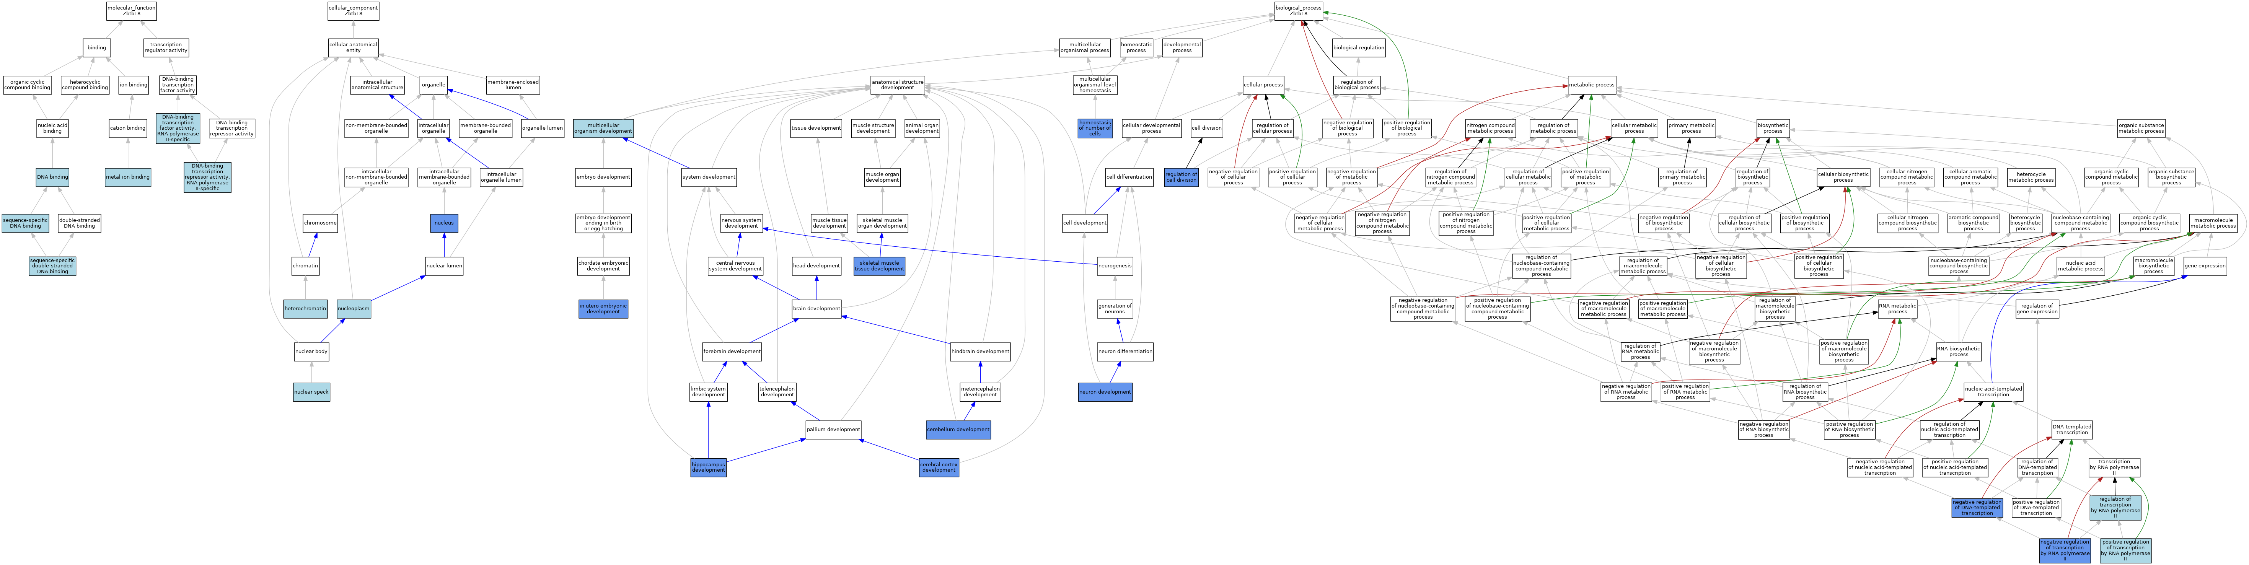Click the skeletal muscle organ development node
This screenshot has height=565, width=2249.
click(x=882, y=223)
